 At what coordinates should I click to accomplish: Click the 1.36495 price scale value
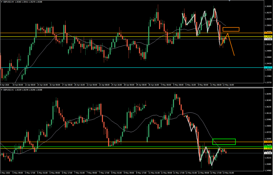[x=268, y=94]
